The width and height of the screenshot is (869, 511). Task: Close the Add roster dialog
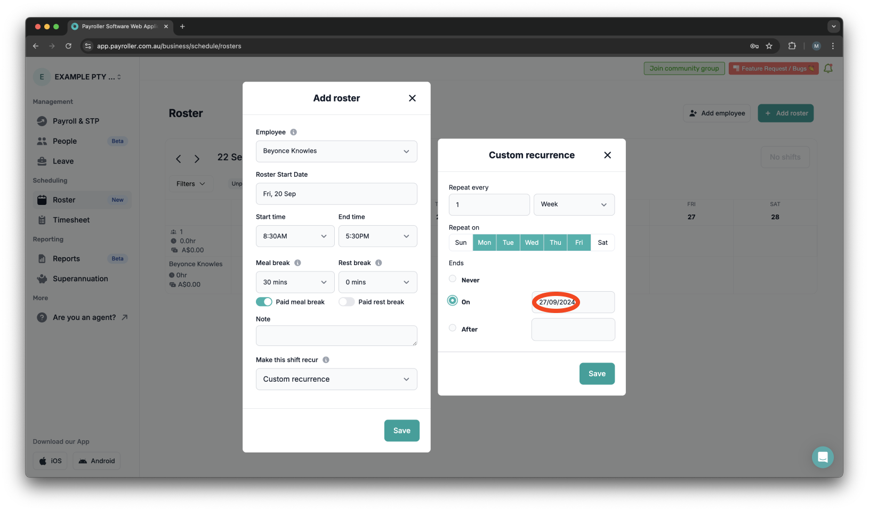(x=412, y=98)
